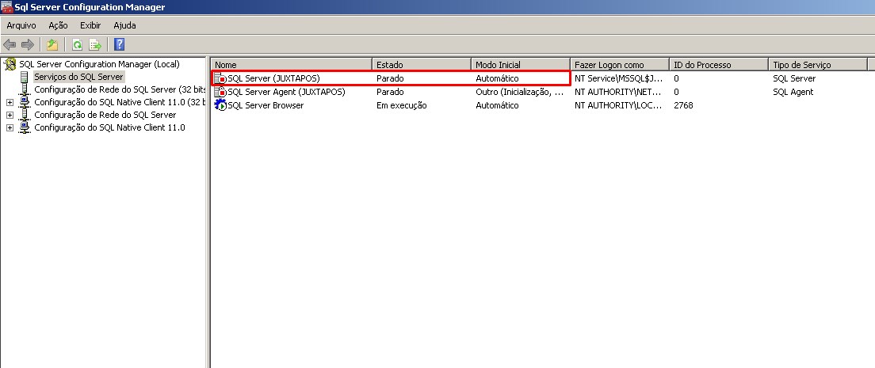Click Outro (Inicialização start mode of Agent
The height and width of the screenshot is (368, 875).
click(x=520, y=92)
